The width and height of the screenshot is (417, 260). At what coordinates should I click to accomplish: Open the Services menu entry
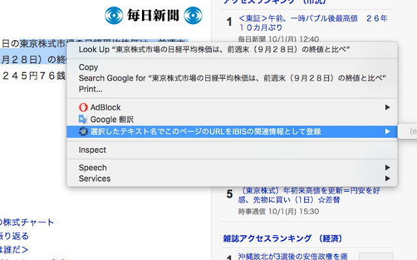tap(232, 179)
